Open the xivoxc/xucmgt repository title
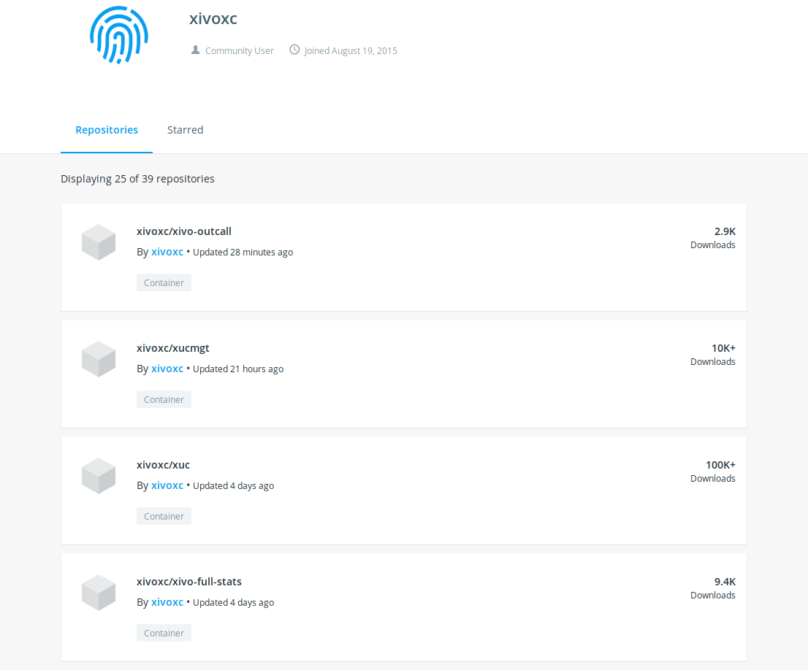This screenshot has height=670, width=808. (173, 348)
